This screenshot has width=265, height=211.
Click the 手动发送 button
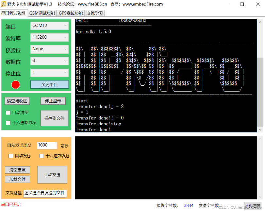pyautogui.click(x=52, y=175)
